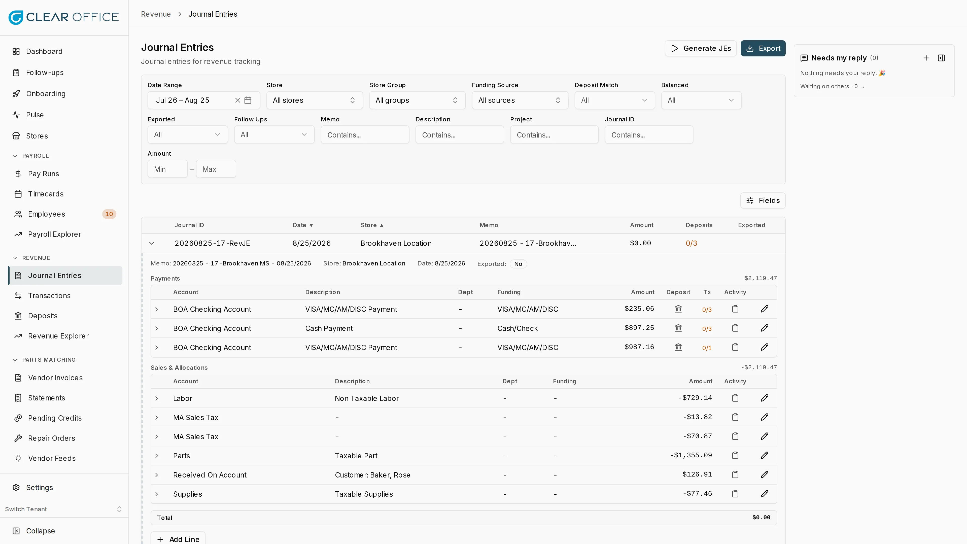Click Generate JEs button
Screen dimensions: 967x544
click(701, 48)
